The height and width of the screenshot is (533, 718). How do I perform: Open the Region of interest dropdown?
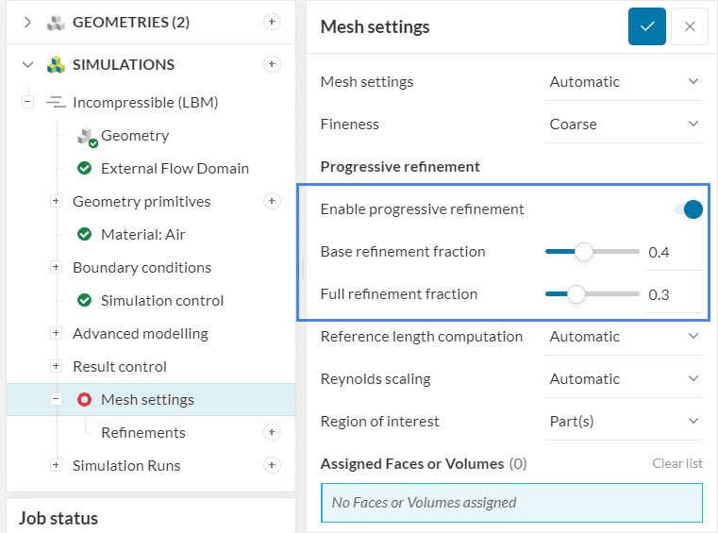click(x=625, y=421)
